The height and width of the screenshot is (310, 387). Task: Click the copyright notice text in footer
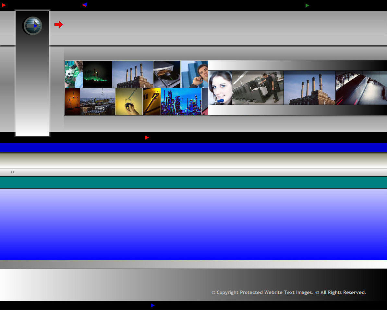pyautogui.click(x=289, y=292)
